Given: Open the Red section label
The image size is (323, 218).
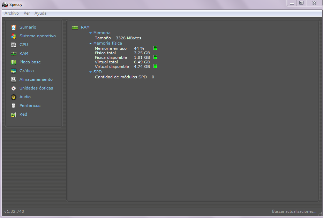Looking at the screenshot, I should (x=23, y=114).
